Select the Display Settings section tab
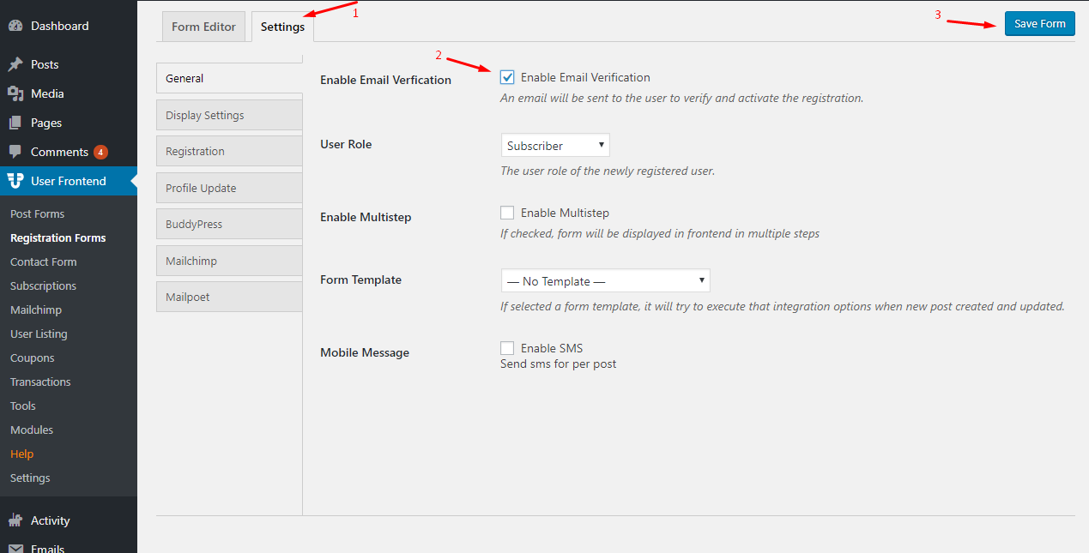 point(229,115)
